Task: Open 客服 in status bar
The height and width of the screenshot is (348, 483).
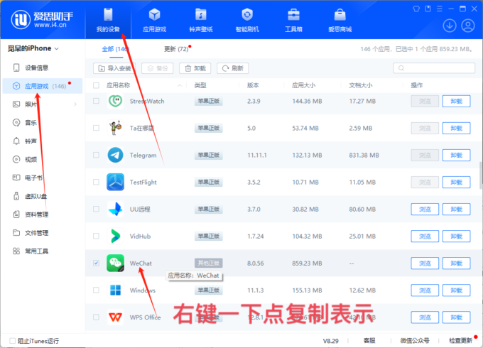Action: click(x=369, y=341)
